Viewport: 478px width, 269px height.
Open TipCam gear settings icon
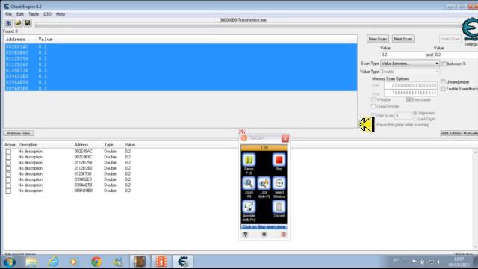(x=264, y=235)
